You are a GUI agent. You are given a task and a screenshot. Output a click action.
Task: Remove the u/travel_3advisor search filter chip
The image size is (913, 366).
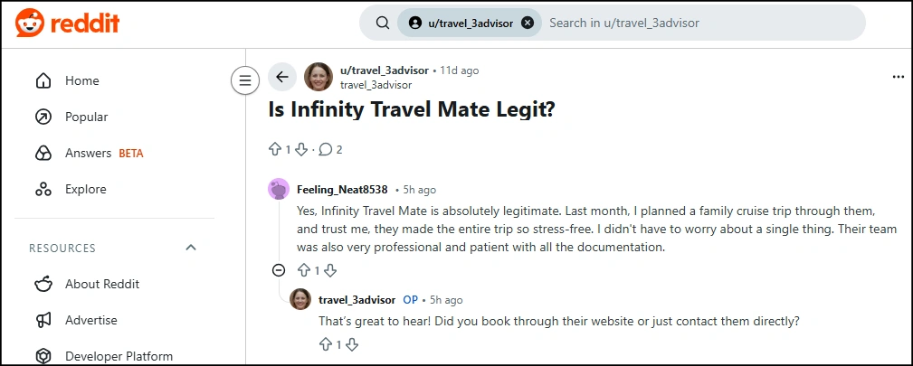tap(528, 23)
